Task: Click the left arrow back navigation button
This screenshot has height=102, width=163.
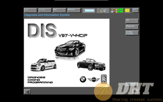Action: pyautogui.click(x=27, y=91)
